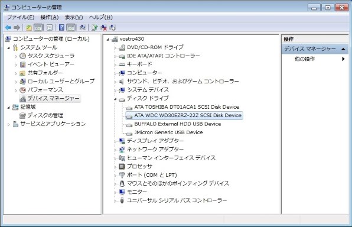Screen dimensions: 352x227
Task: Select ディスクの管理 in left tree
Action: (x=45, y=115)
